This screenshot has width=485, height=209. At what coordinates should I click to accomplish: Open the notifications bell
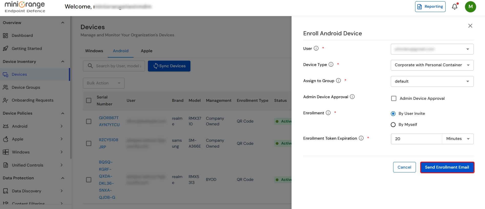pyautogui.click(x=455, y=7)
